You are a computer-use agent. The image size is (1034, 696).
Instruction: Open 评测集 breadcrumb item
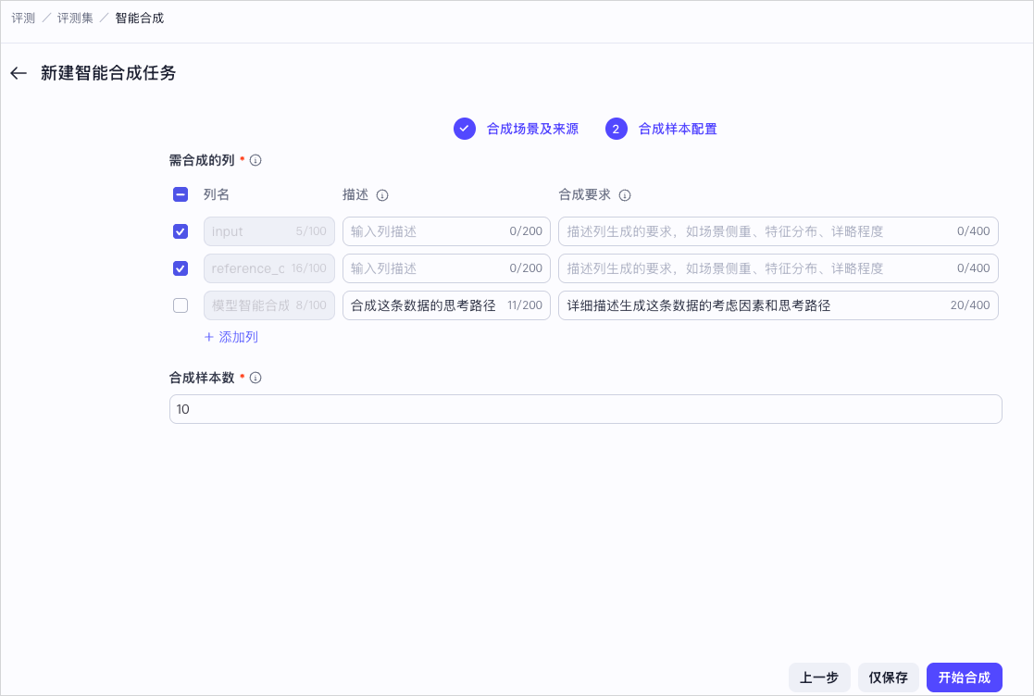[75, 19]
